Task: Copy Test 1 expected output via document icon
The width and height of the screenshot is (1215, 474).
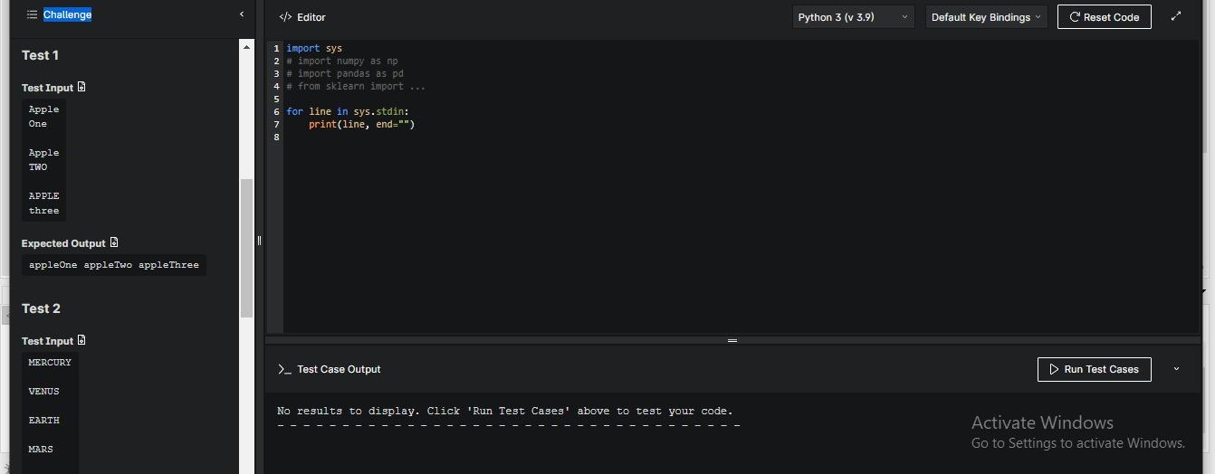Action: point(114,242)
